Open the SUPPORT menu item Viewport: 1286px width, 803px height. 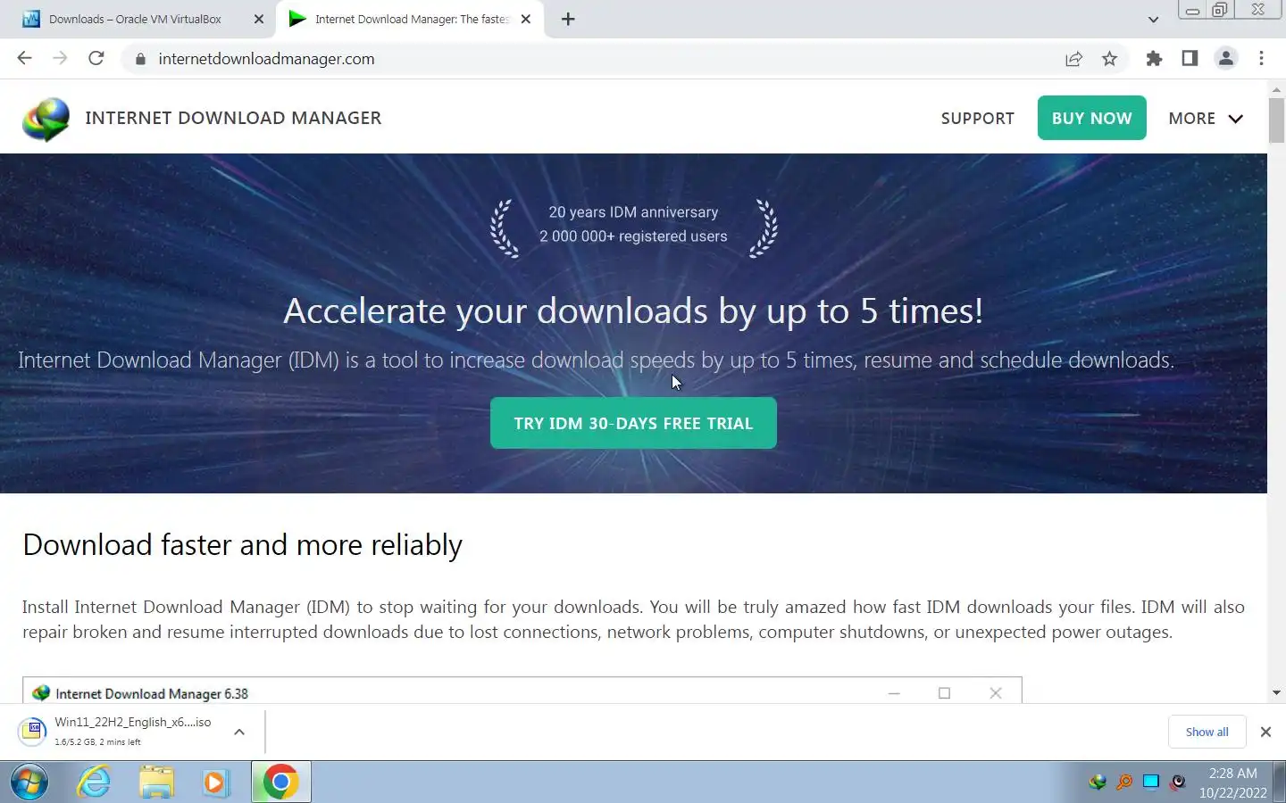pyautogui.click(x=977, y=119)
